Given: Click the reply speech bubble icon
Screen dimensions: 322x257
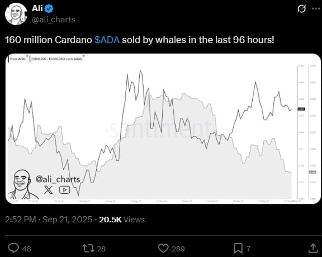Looking at the screenshot, I should (13, 248).
